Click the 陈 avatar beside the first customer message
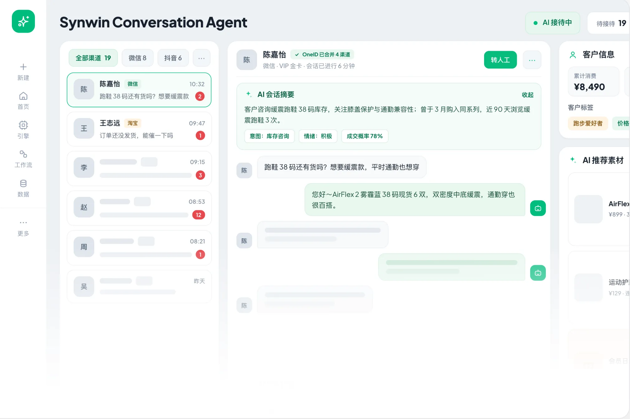Screen dimensions: 630x419 [244, 170]
